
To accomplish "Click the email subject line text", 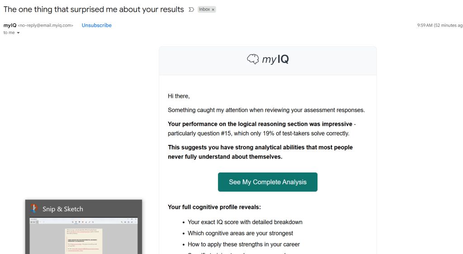I will click(x=94, y=10).
